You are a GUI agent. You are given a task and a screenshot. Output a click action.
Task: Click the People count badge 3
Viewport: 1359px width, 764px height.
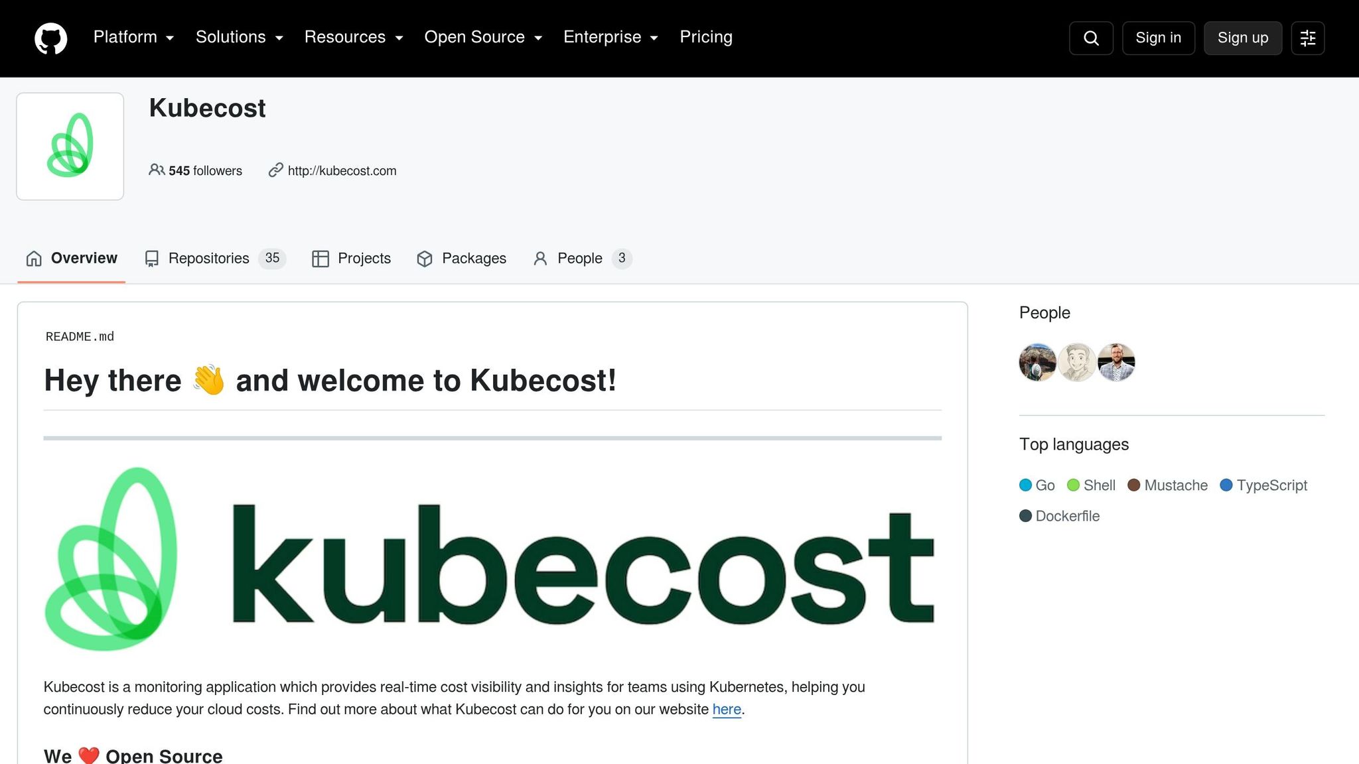point(622,259)
